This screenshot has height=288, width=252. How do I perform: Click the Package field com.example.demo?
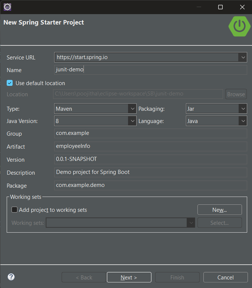coord(150,185)
